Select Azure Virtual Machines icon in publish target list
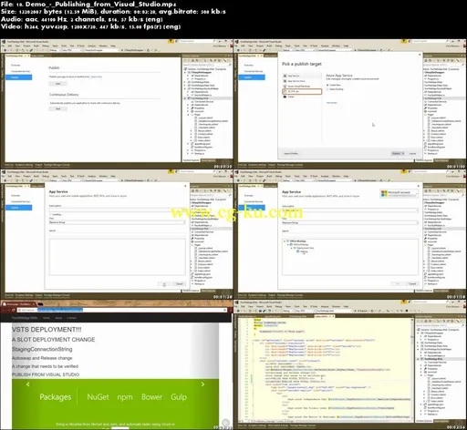The image size is (467, 430). pyautogui.click(x=285, y=87)
